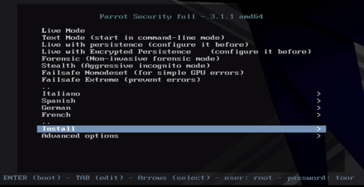The height and width of the screenshot is (187, 364).
Task: Select Failsafe Nomodeset boot option
Action: point(142,73)
